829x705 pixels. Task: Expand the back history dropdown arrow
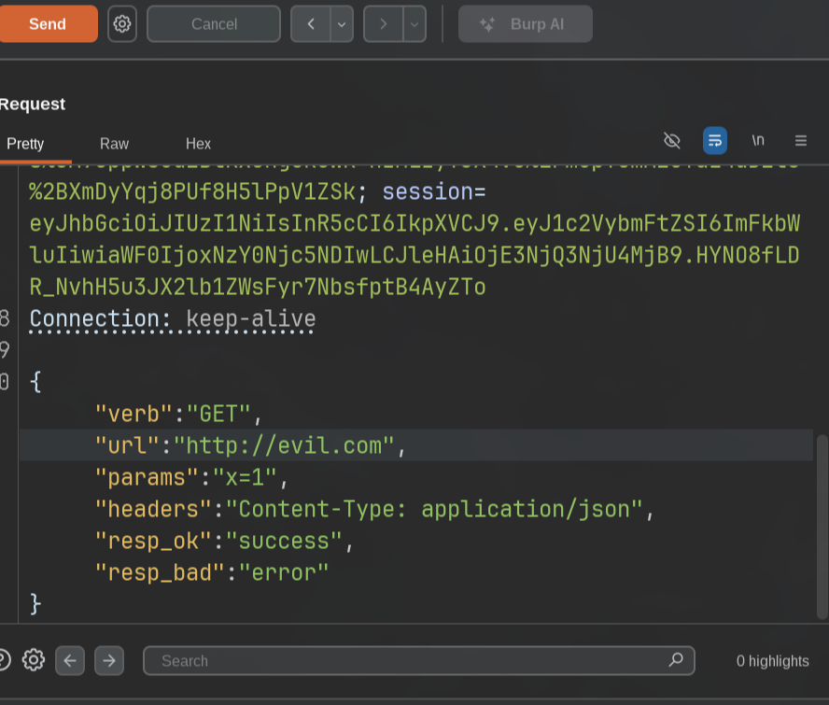[x=342, y=23]
